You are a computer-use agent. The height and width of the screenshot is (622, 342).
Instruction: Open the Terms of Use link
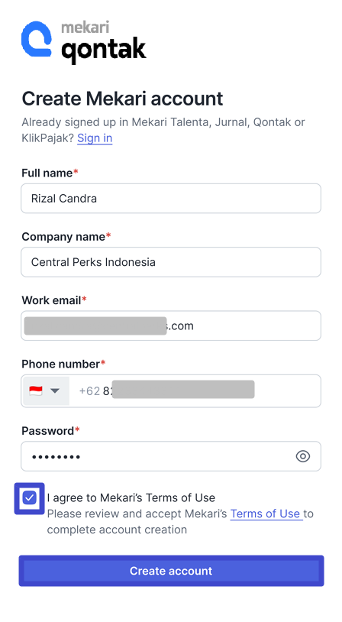click(x=265, y=513)
